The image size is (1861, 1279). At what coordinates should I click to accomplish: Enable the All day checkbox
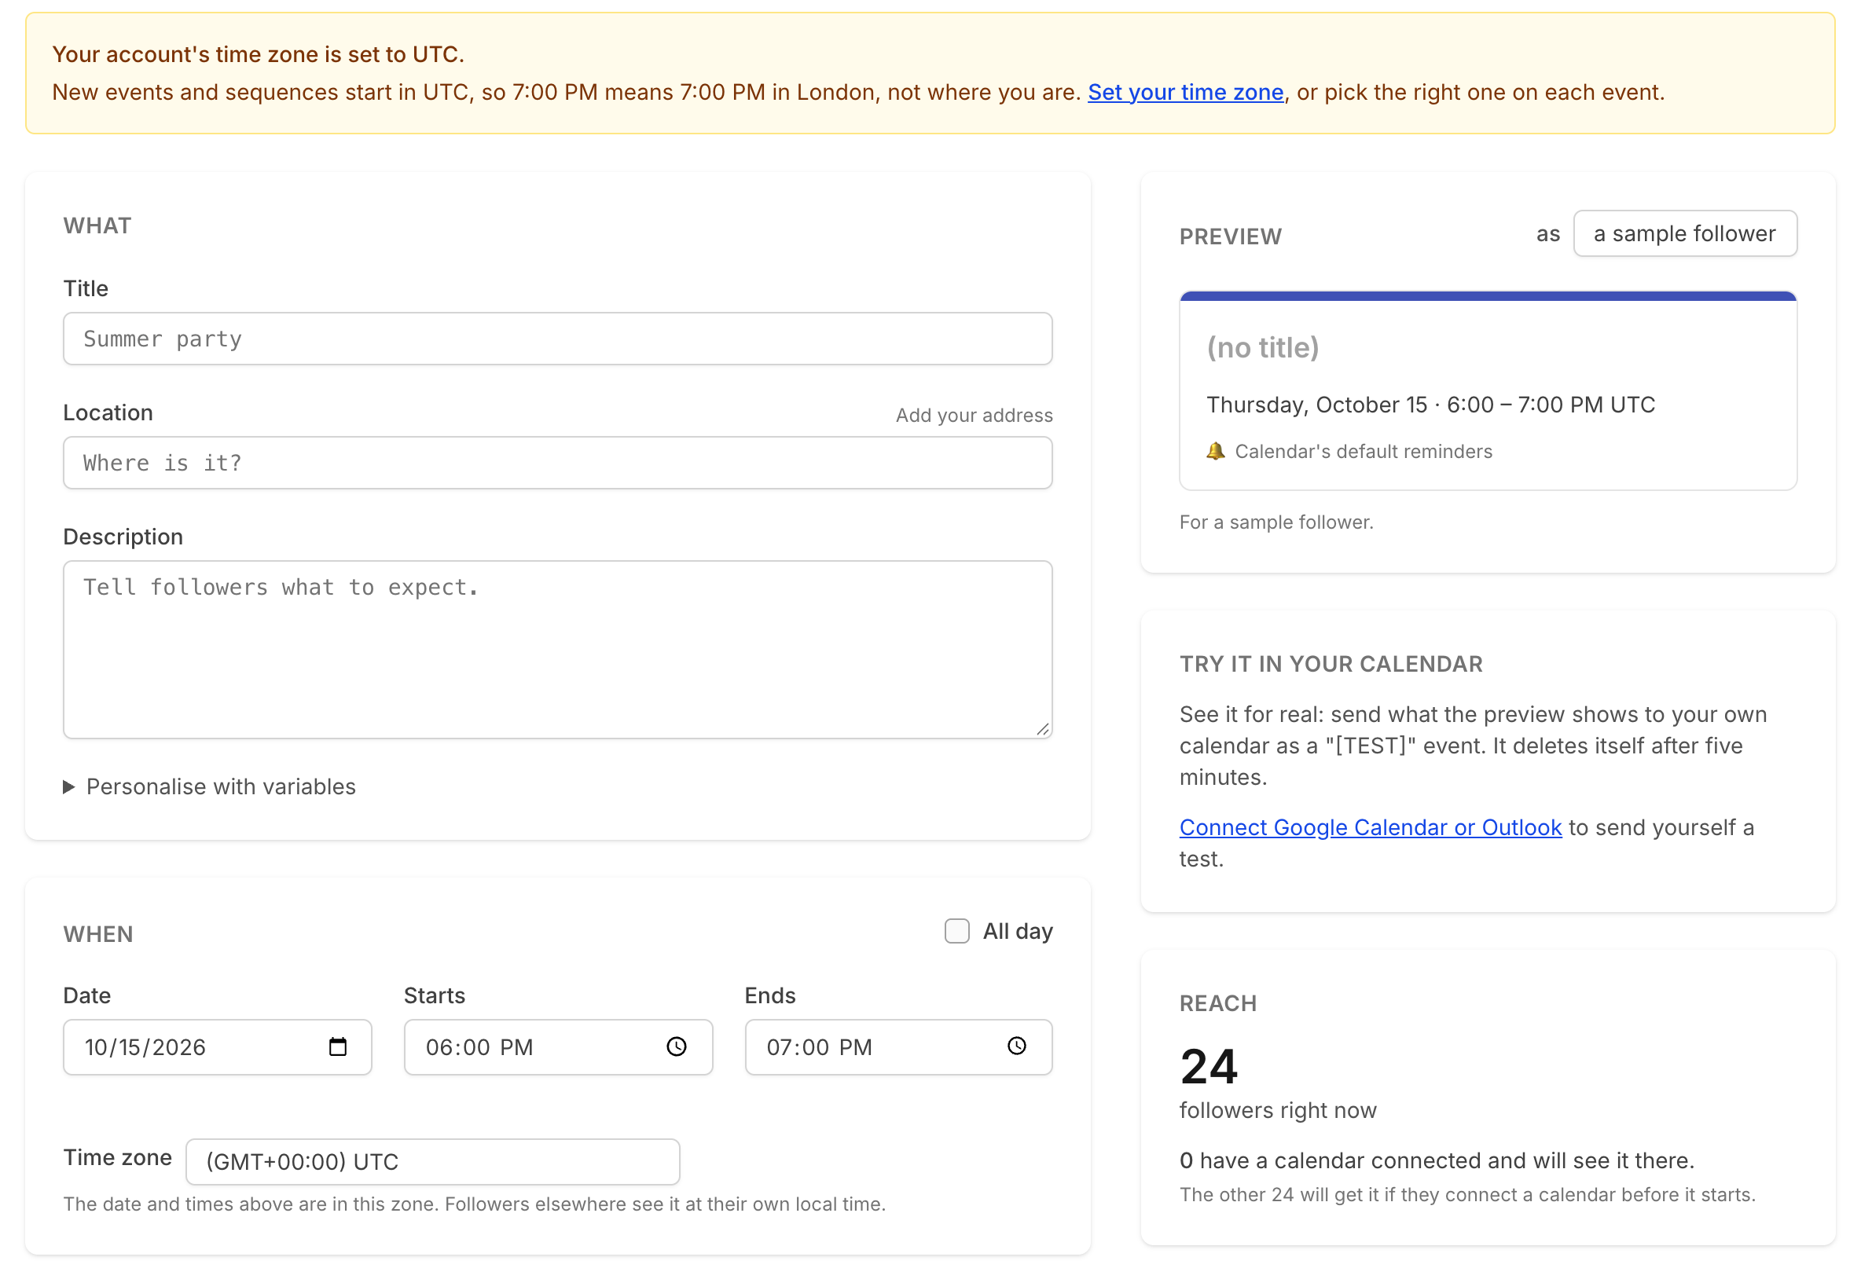[957, 931]
